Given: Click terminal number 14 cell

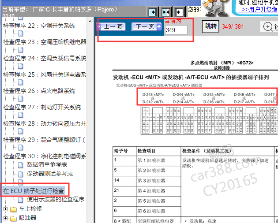Looking at the screenshot, I should (x=124, y=181).
